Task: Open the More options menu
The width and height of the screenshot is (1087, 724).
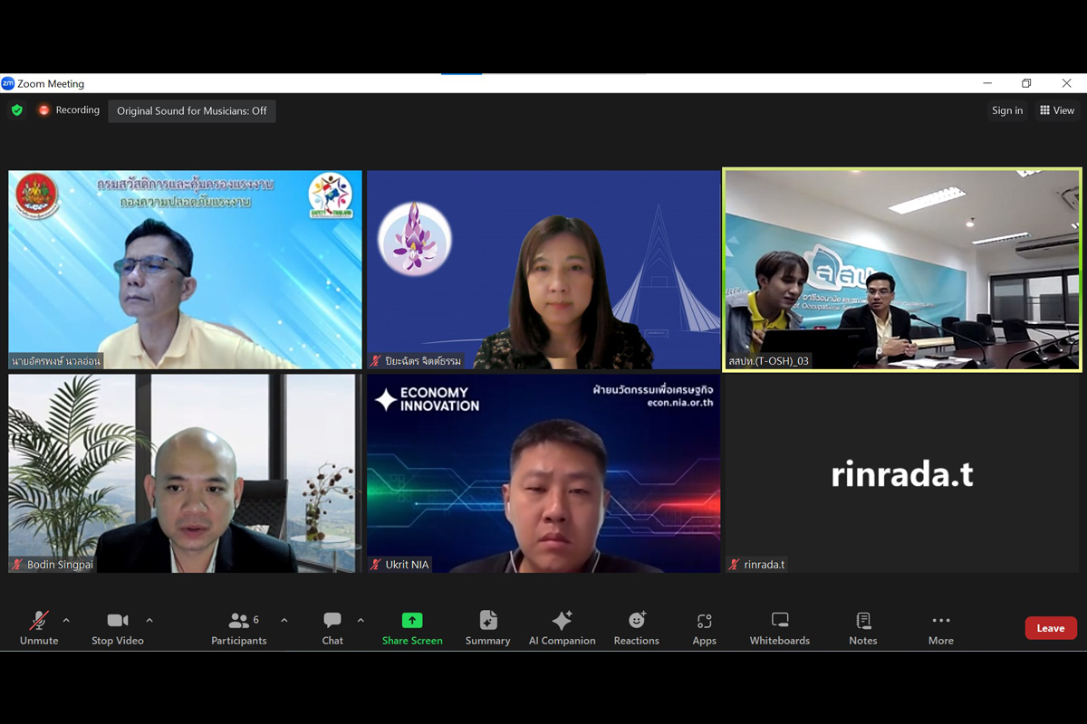Action: [940, 627]
